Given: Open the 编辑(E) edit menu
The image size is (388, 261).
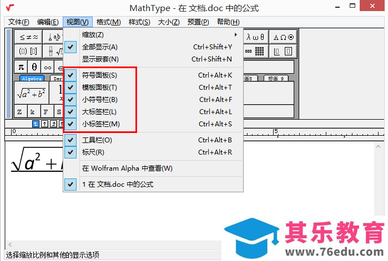Looking at the screenshot, I should point(48,22).
